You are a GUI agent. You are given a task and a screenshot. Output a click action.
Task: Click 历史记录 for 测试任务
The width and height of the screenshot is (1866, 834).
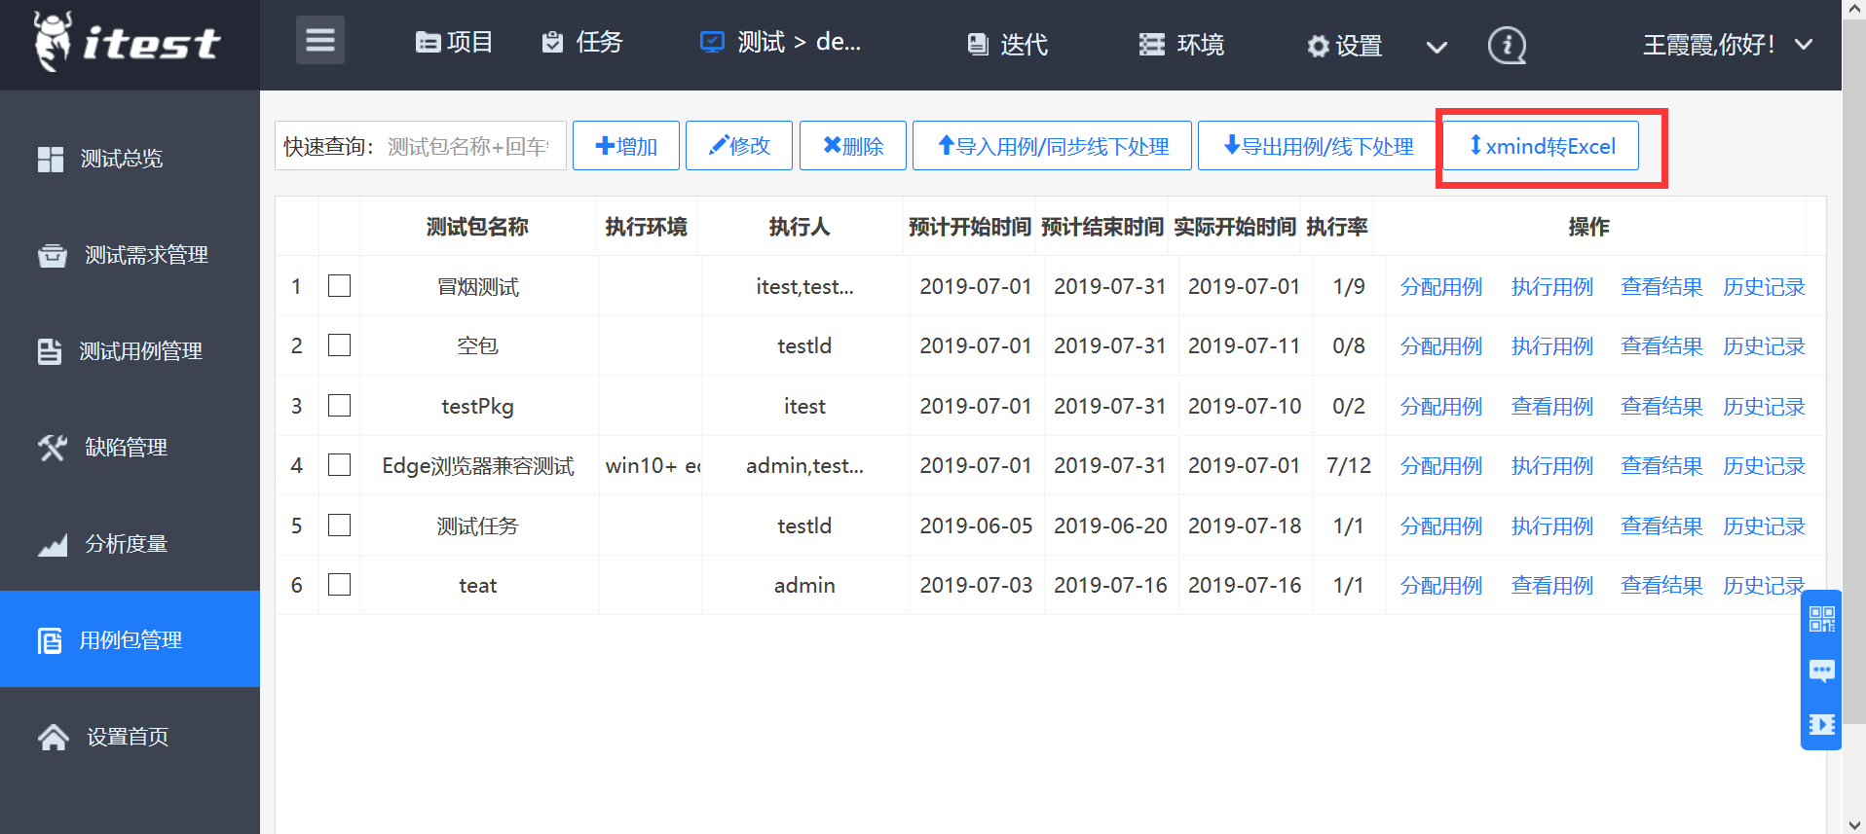coord(1764,526)
